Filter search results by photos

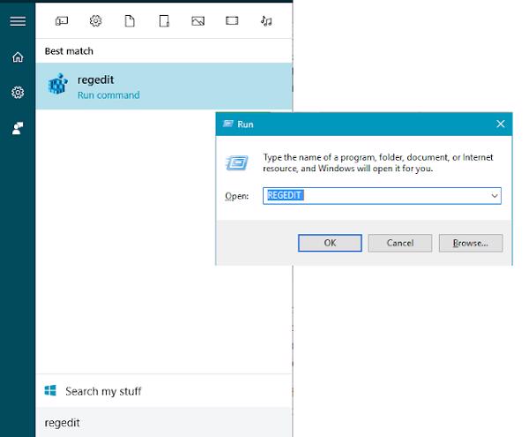coord(197,21)
